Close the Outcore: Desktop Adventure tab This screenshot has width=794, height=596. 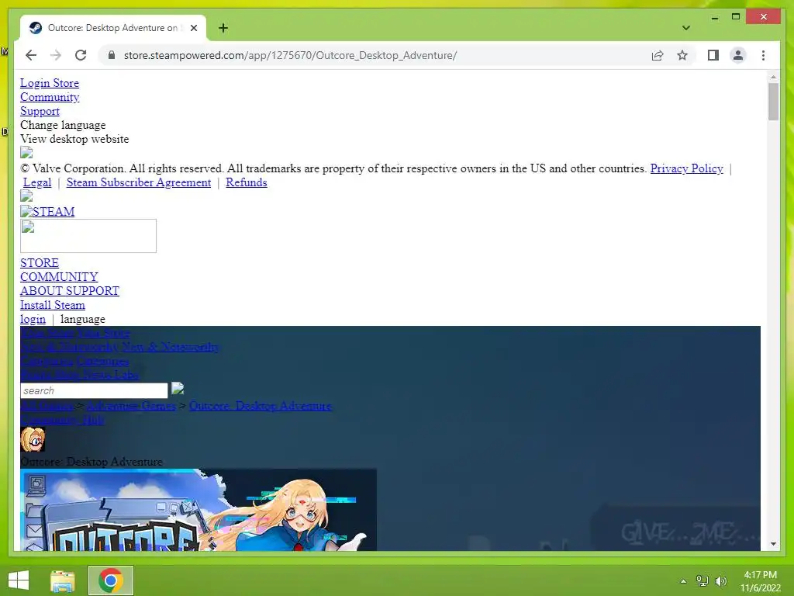pyautogui.click(x=193, y=28)
